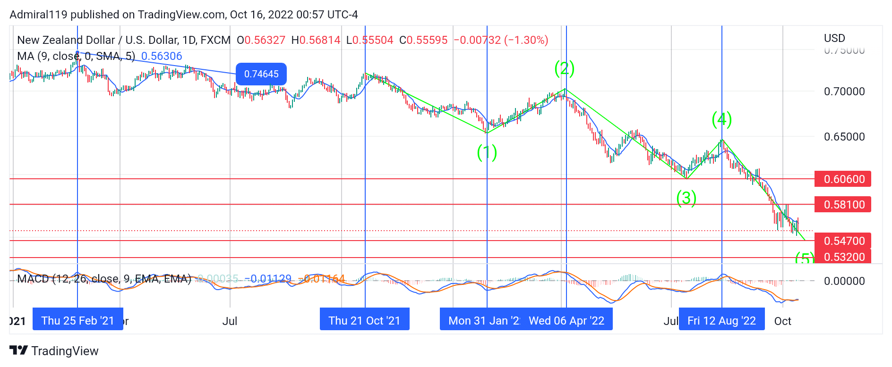The image size is (892, 367).
Task: Click the open price value O0.56327
Action: [261, 40]
